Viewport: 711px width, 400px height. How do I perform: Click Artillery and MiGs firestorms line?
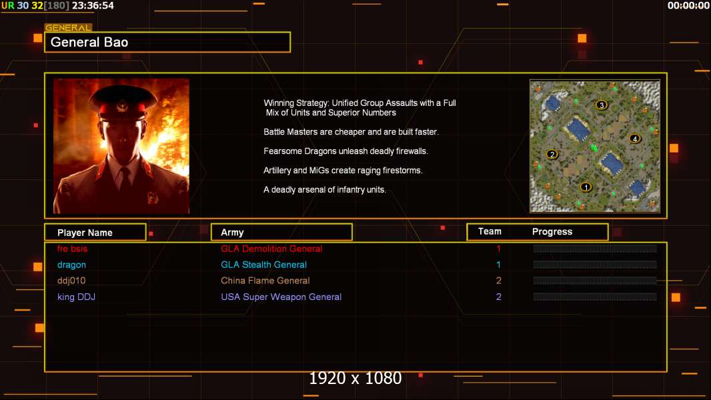343,171
